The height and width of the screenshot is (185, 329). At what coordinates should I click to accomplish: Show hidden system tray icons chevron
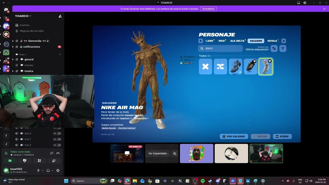tap(283, 181)
